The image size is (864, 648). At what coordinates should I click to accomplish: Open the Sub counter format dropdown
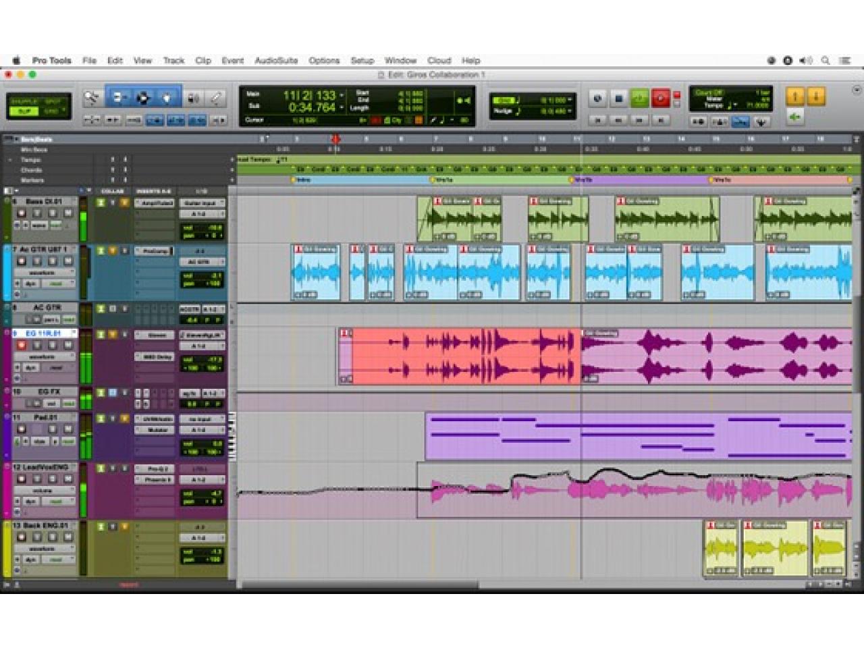[x=342, y=107]
